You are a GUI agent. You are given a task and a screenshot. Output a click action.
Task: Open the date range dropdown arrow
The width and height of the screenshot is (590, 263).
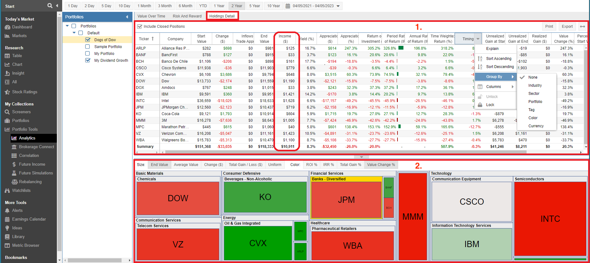point(338,6)
